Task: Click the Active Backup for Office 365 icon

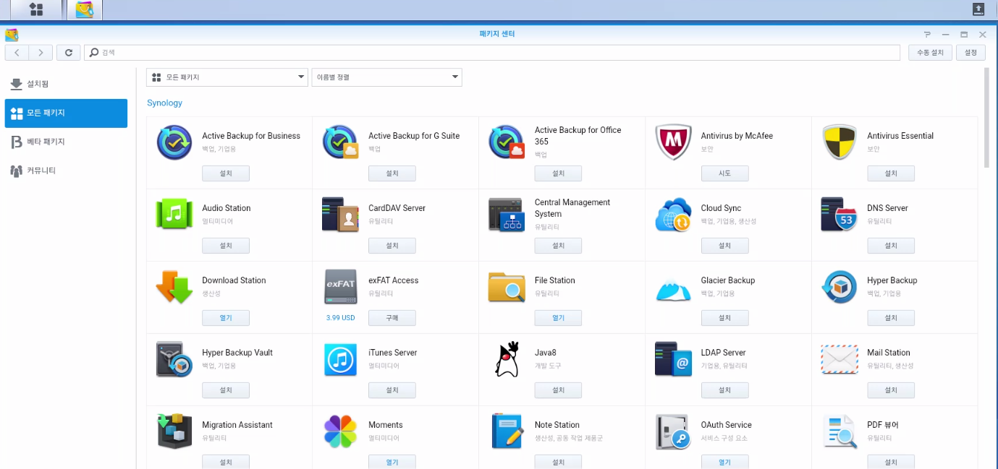Action: 507,142
